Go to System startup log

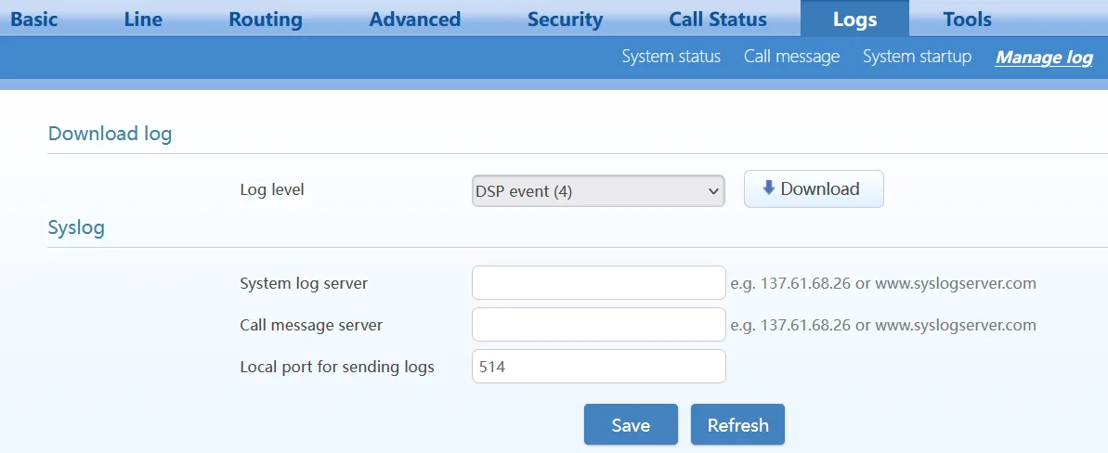click(918, 57)
